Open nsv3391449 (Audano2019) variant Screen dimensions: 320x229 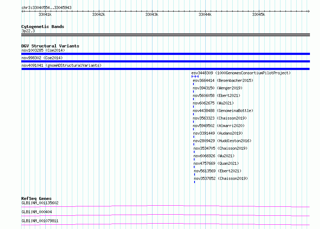tap(218, 133)
